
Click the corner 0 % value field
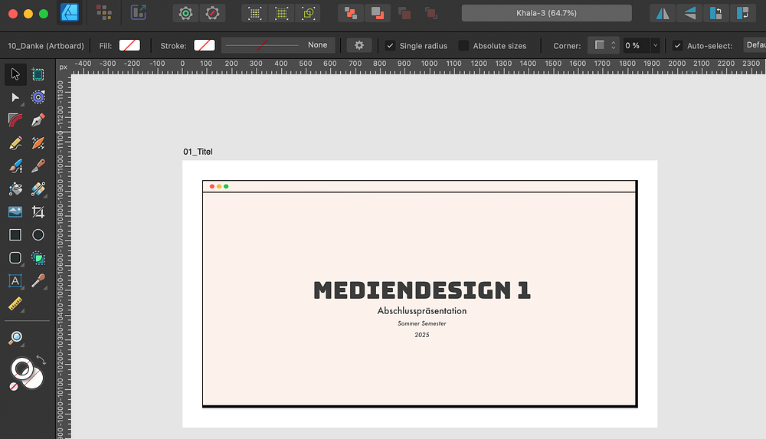[637, 45]
